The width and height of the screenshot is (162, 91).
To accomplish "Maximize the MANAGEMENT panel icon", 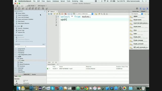I will [45, 11].
